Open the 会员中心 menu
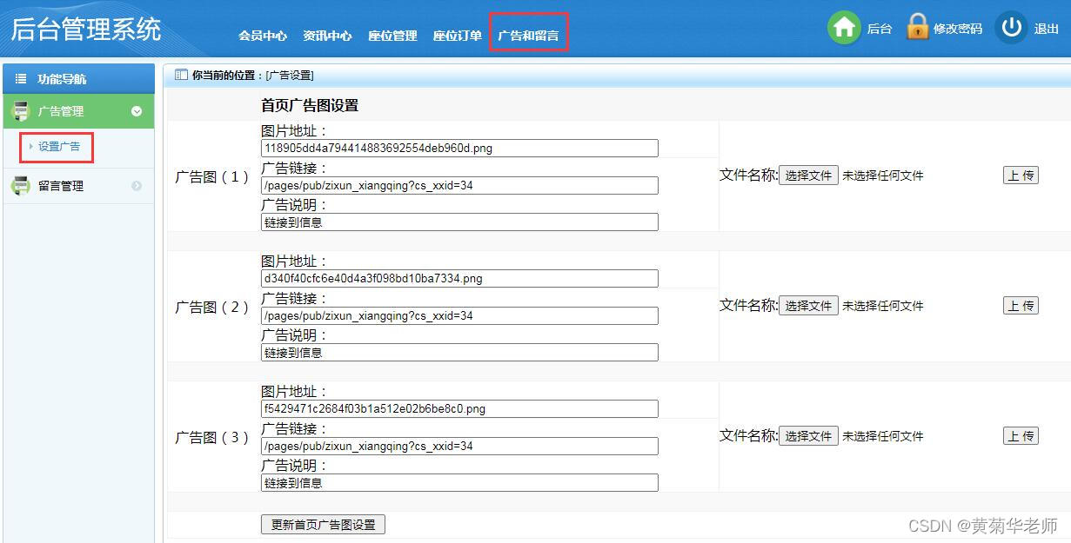 point(263,36)
